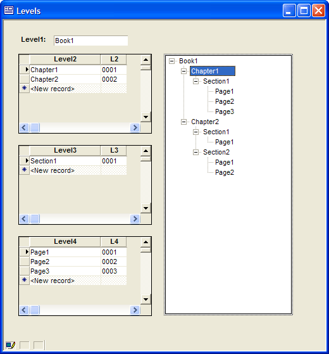Viewport: 329px width, 354px height.
Task: Click the Level1 text field containing Book1
Action: pos(91,41)
